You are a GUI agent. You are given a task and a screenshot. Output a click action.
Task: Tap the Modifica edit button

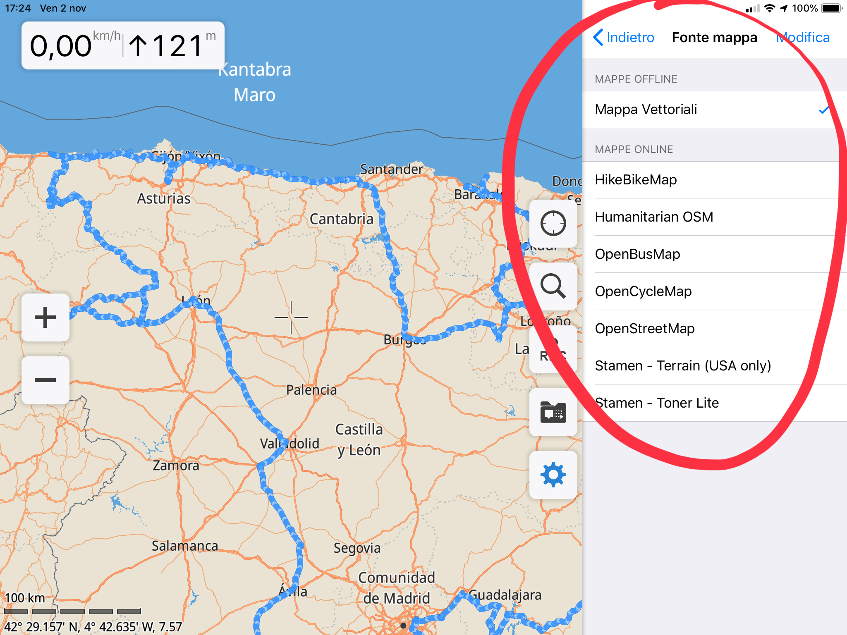pyautogui.click(x=803, y=37)
